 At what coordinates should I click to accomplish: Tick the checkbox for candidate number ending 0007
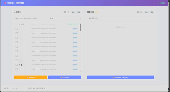(16, 51)
